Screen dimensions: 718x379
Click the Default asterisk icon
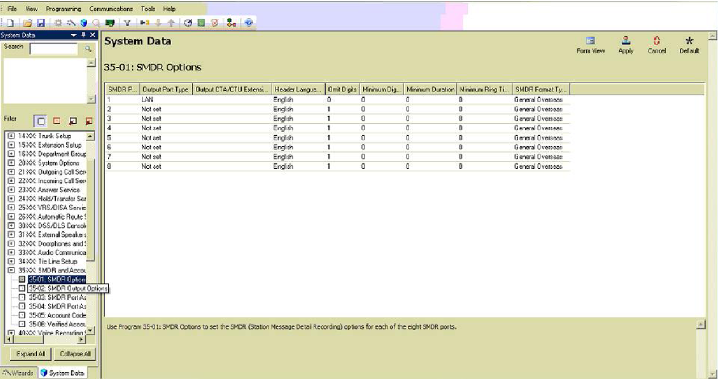tap(689, 45)
